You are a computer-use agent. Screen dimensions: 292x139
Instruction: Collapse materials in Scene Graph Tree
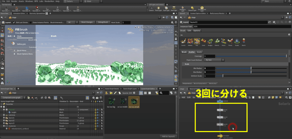tap(4, 126)
